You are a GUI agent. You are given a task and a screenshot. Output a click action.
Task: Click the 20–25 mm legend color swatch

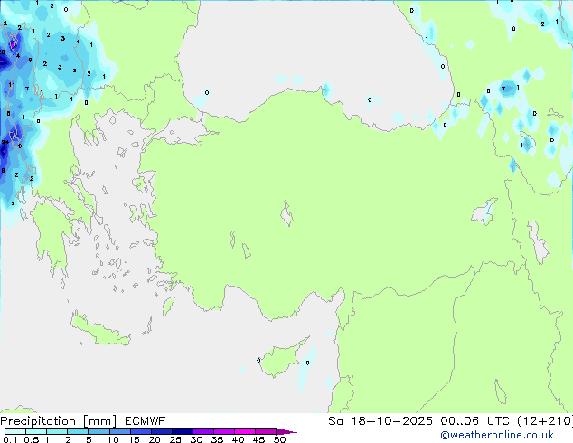[x=162, y=431]
